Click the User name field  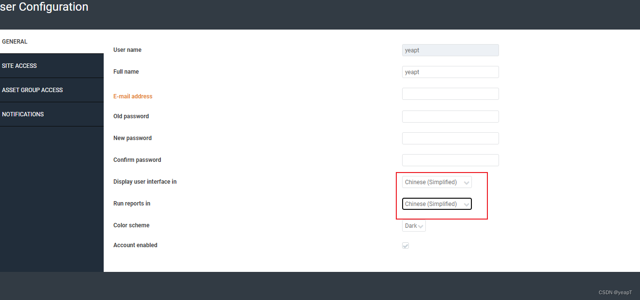coord(450,50)
